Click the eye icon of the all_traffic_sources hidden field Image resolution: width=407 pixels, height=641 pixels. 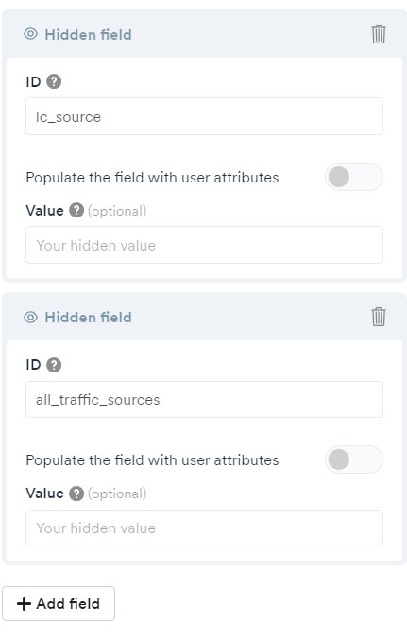pyautogui.click(x=30, y=318)
